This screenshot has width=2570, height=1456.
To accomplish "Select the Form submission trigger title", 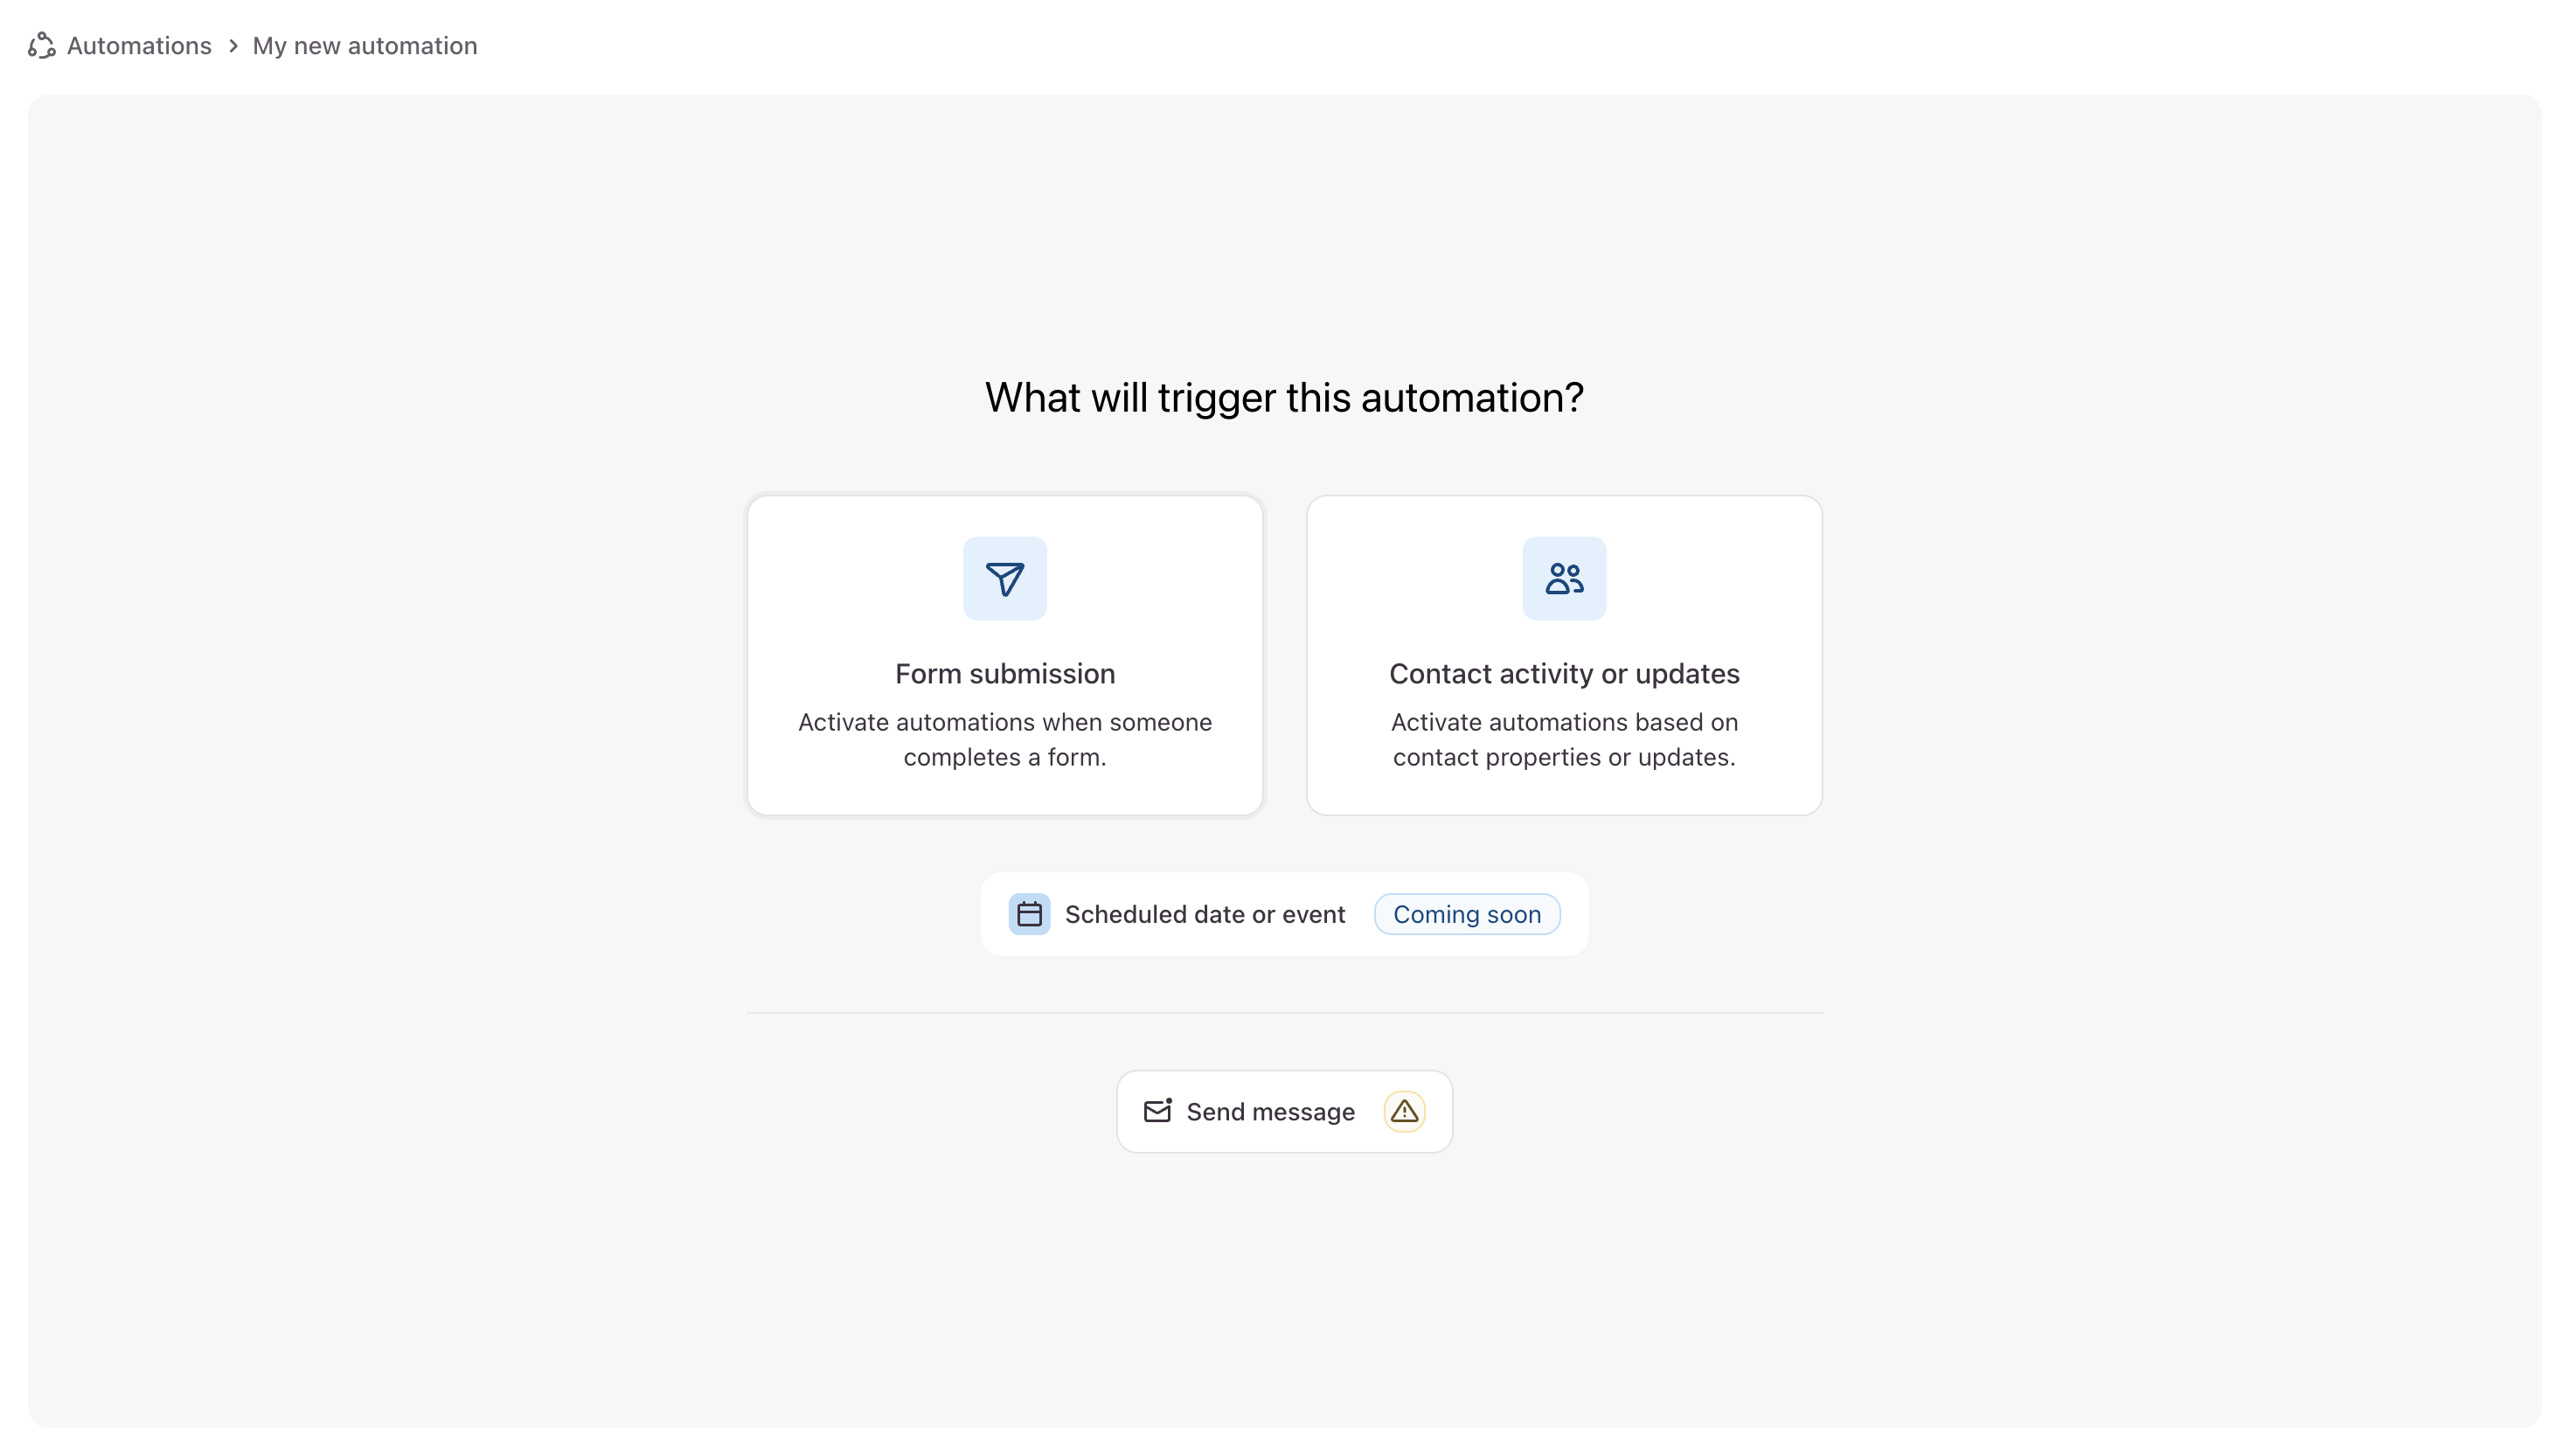I will click(x=1004, y=674).
